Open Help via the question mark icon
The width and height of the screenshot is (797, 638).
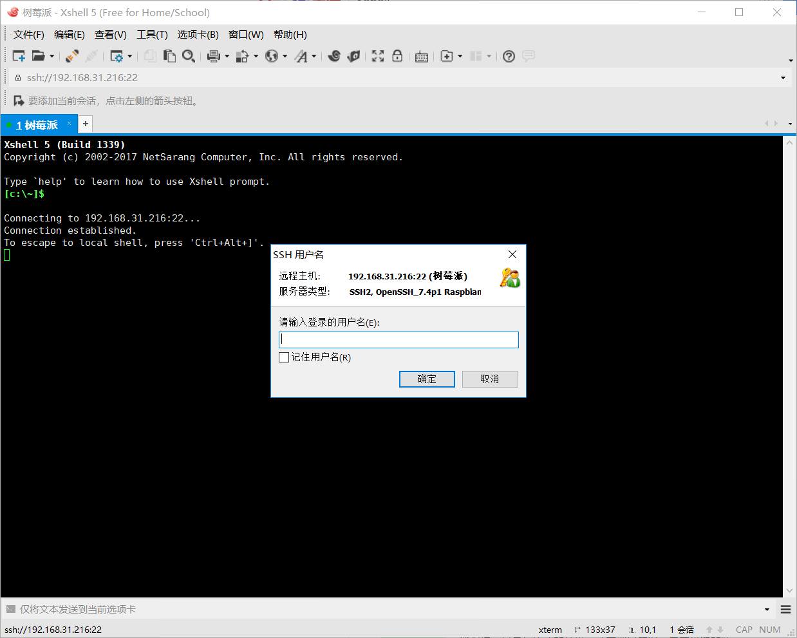[509, 56]
